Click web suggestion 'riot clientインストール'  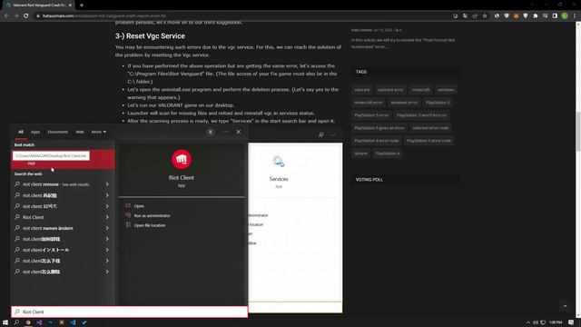tap(45, 250)
